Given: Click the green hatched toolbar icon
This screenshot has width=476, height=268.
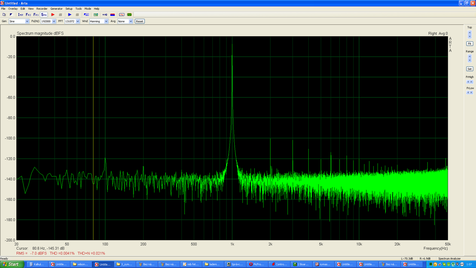Looking at the screenshot, I should point(96,15).
